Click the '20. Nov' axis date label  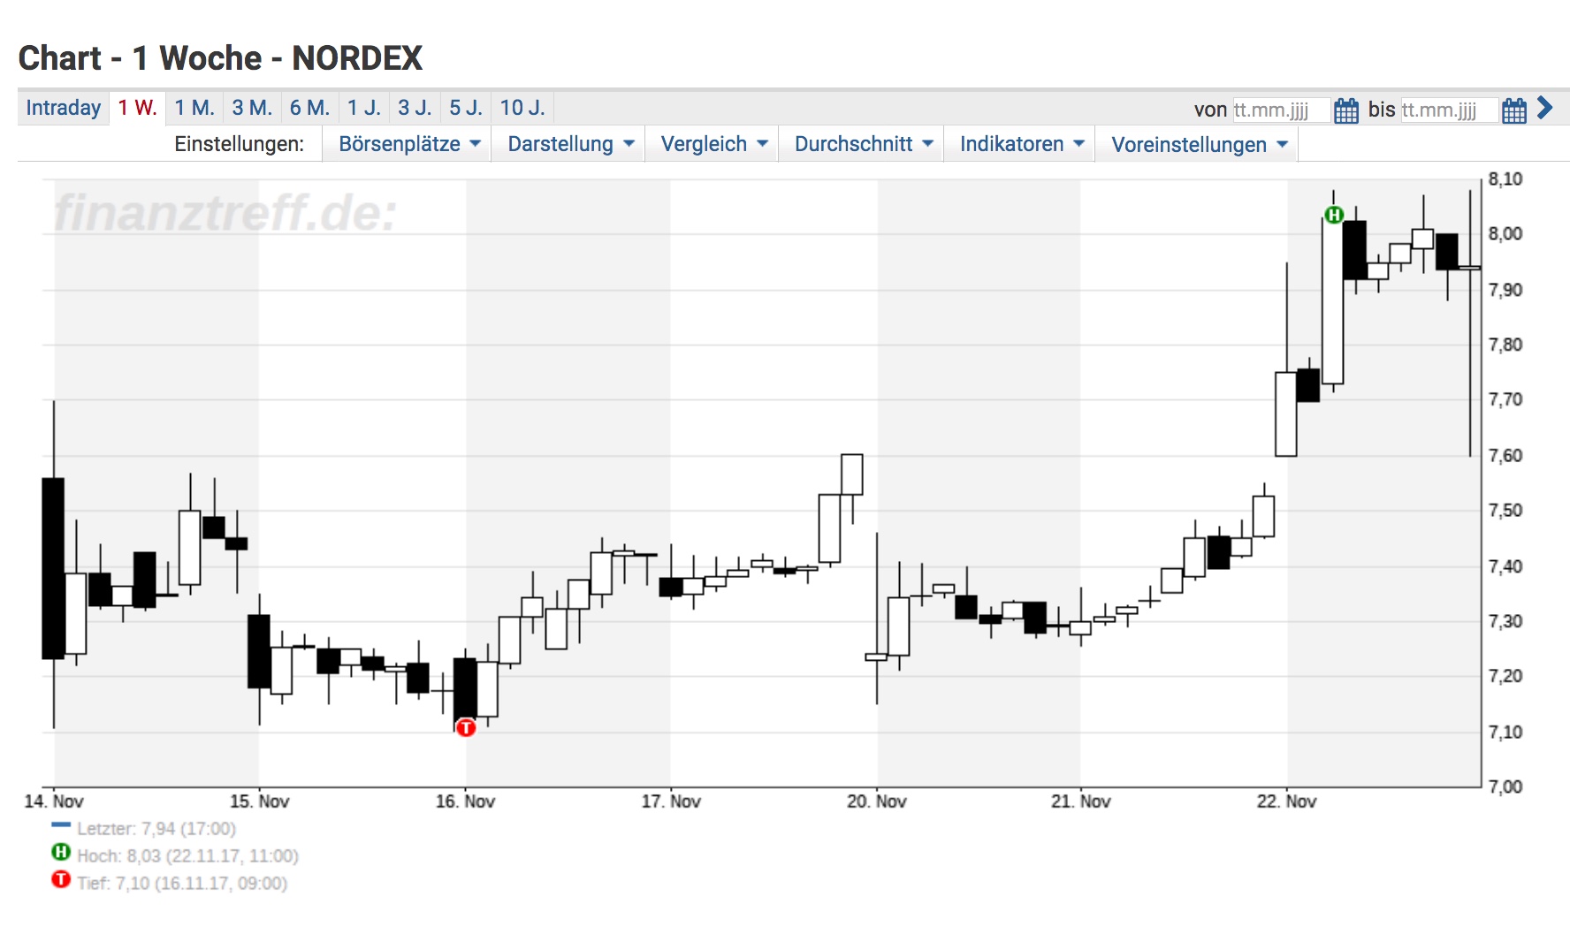point(877,801)
